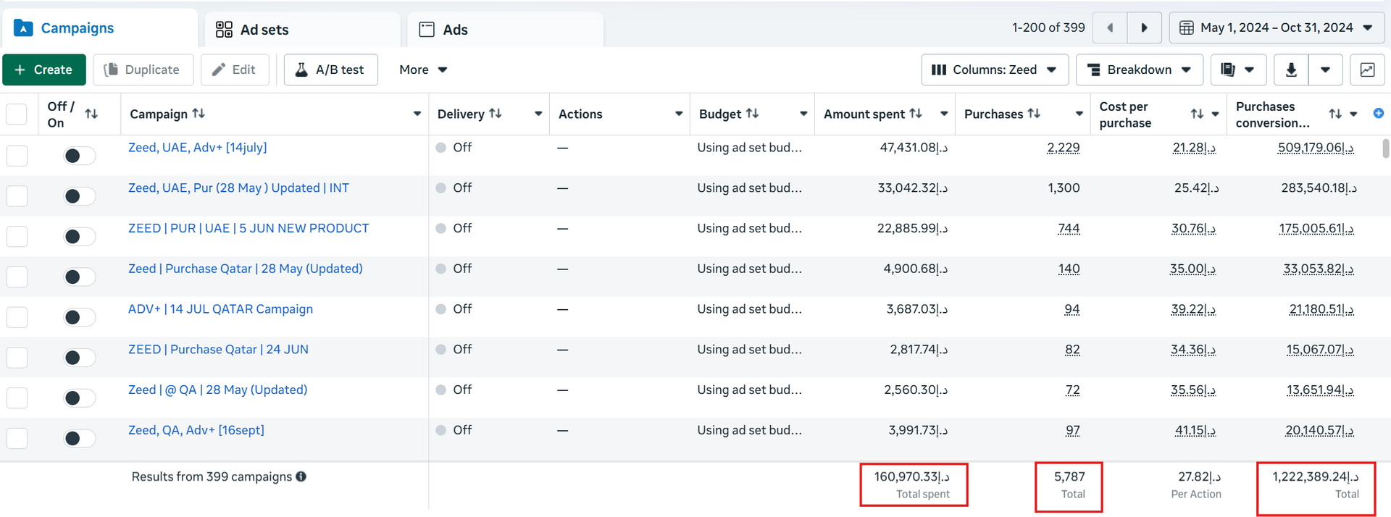Viewport: 1391px width, 517px height.
Task: Toggle on ZEED | Purchase Qatar | 24 JUN
Action: (x=78, y=358)
